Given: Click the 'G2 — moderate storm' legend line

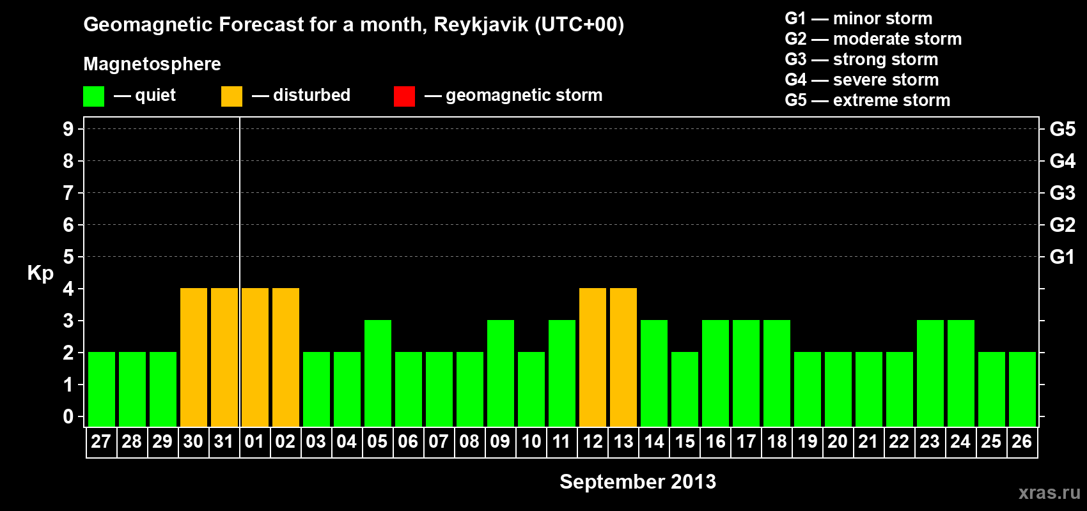Looking at the screenshot, I should [873, 39].
